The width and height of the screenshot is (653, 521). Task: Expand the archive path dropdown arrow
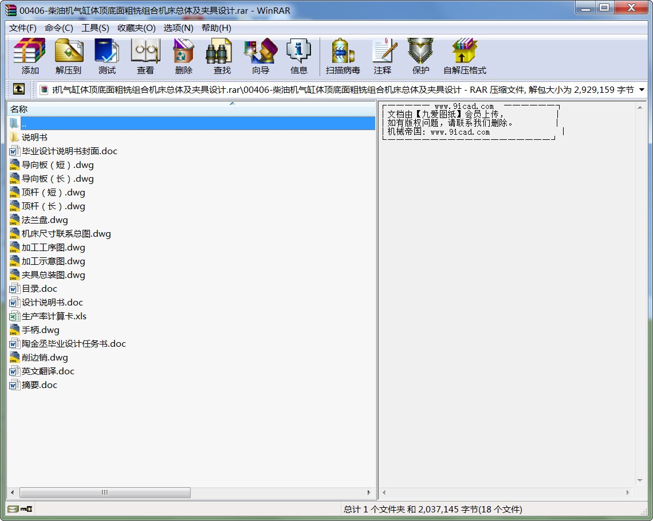click(642, 90)
